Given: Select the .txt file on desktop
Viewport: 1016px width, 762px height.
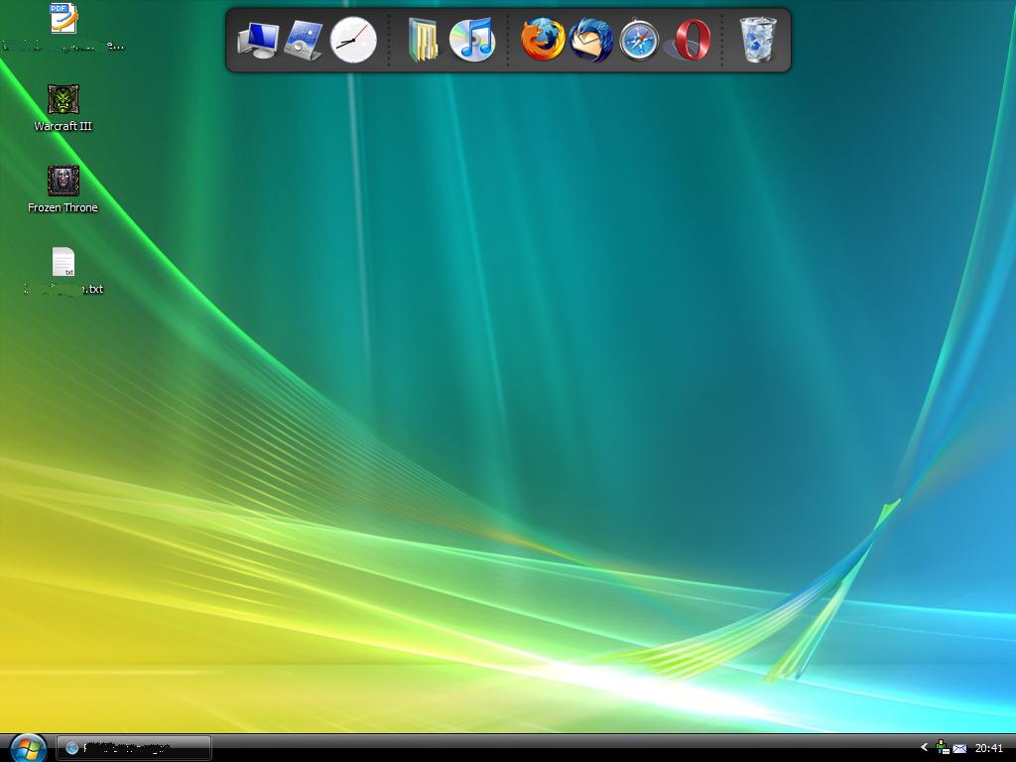Looking at the screenshot, I should (63, 264).
